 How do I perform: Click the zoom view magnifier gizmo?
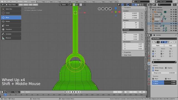tap(110, 9)
